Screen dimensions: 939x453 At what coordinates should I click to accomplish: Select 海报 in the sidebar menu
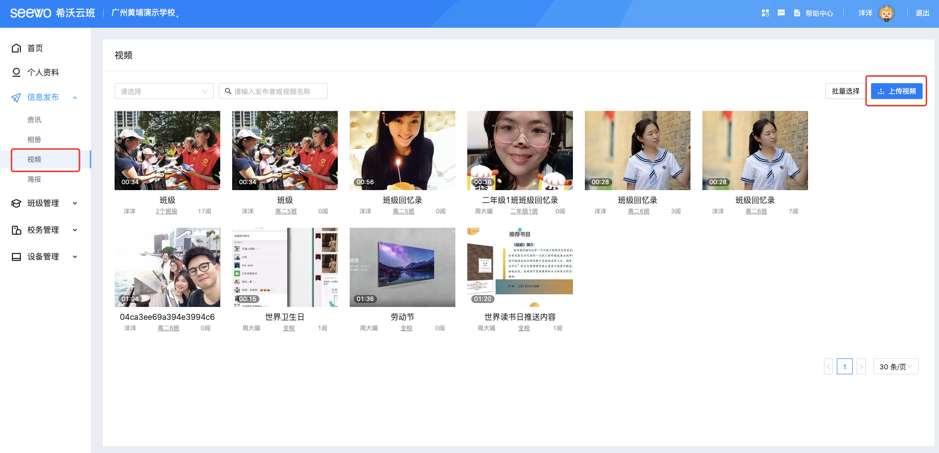(34, 179)
